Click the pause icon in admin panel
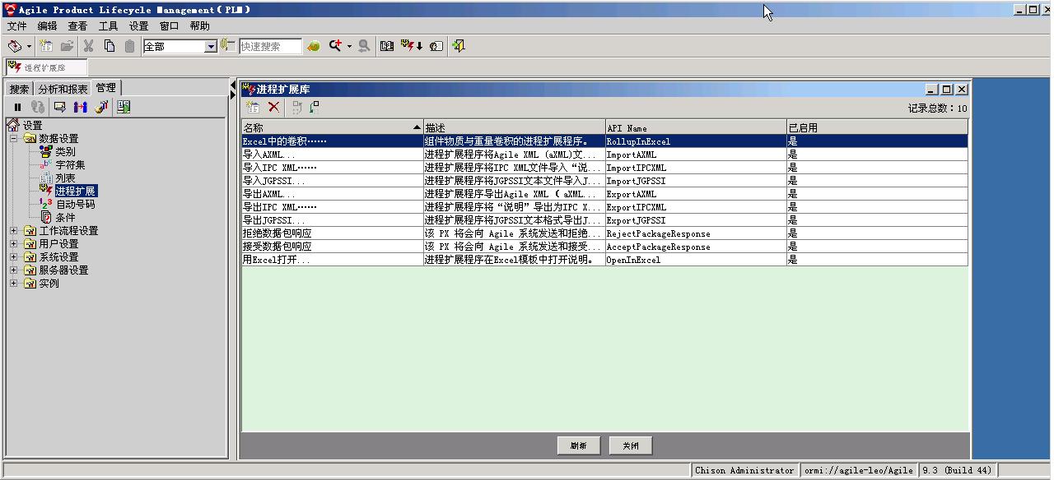 [17, 107]
